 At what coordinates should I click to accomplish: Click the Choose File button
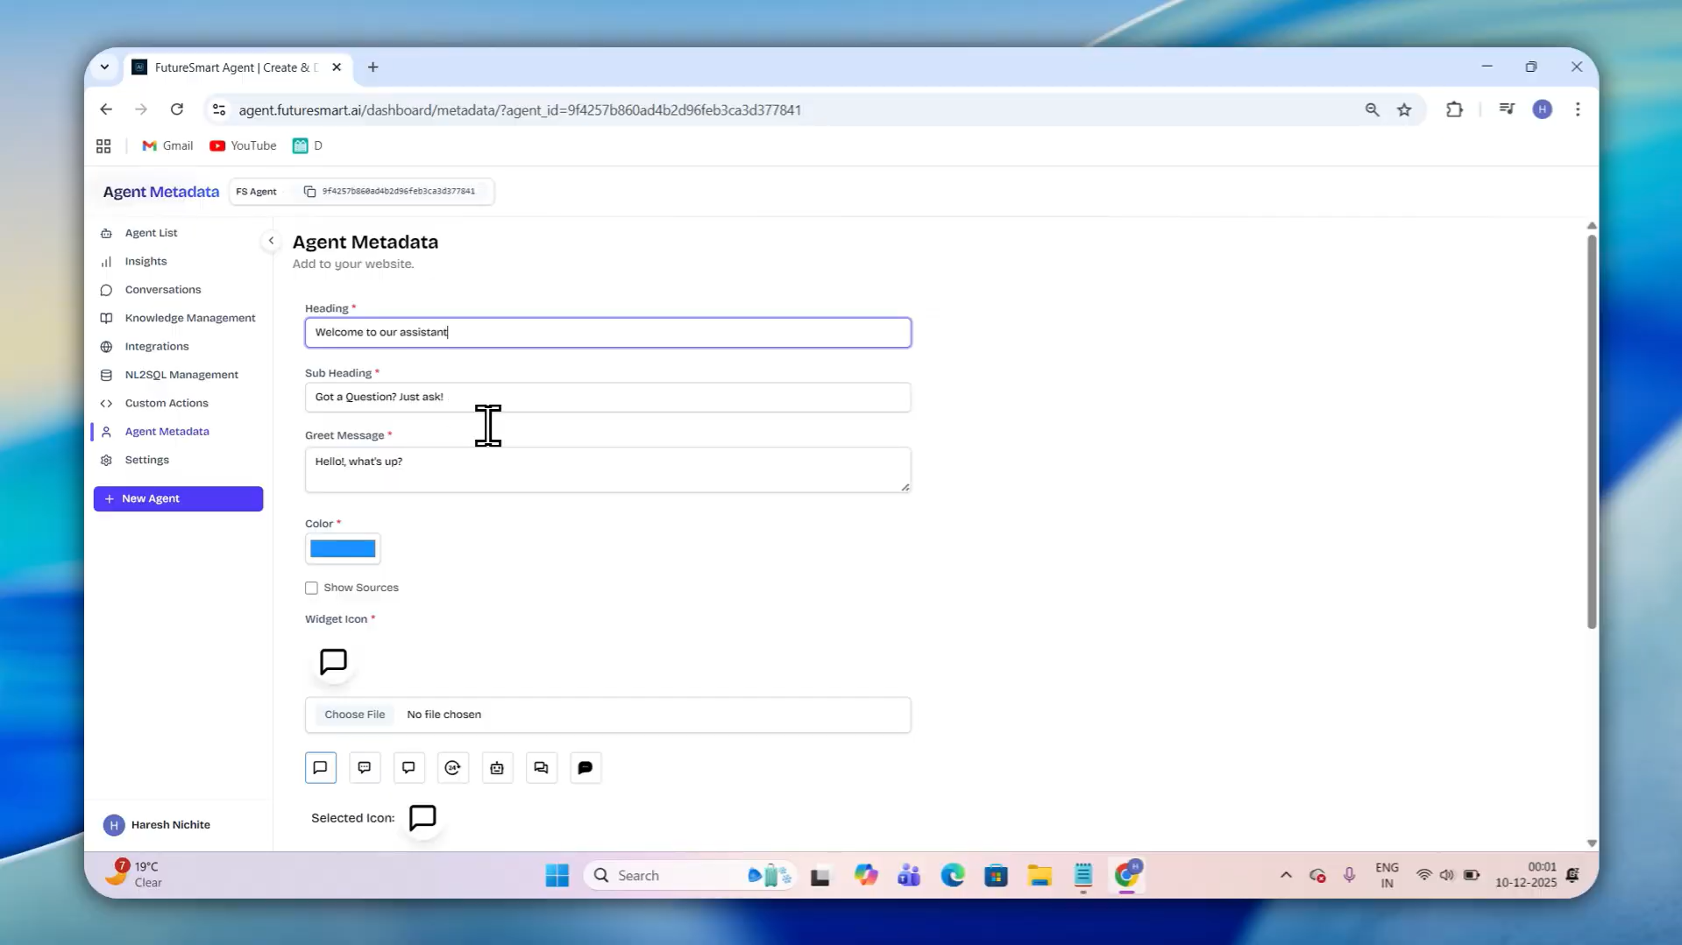pos(354,715)
